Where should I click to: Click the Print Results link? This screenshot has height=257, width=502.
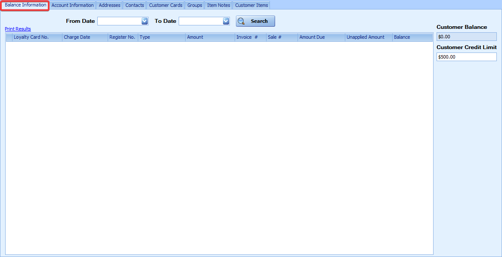(x=18, y=29)
